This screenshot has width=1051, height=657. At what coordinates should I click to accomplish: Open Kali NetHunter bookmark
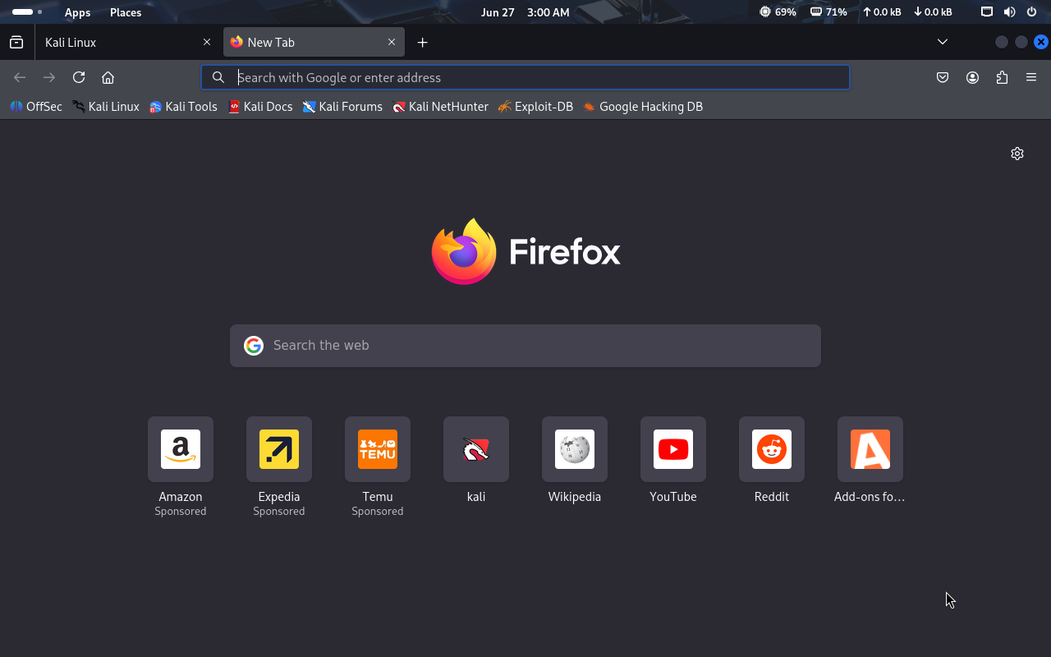click(x=440, y=107)
